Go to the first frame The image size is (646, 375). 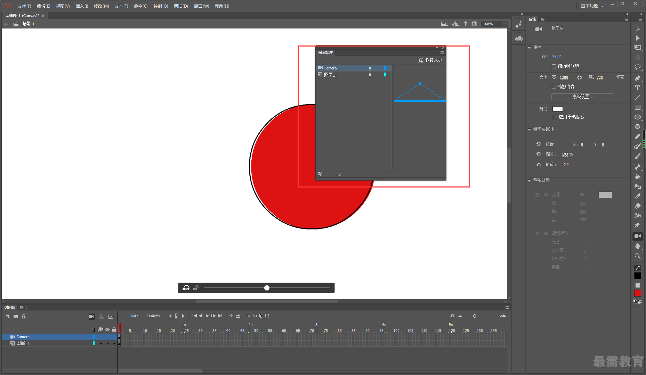coord(194,316)
